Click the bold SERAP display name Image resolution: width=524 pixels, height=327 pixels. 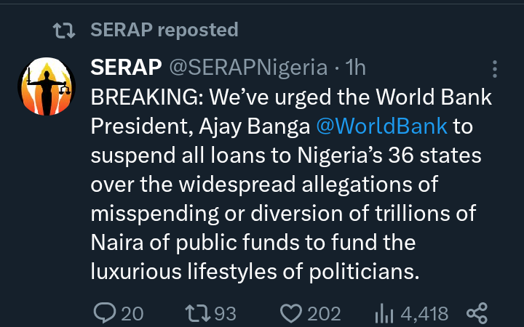(x=126, y=67)
